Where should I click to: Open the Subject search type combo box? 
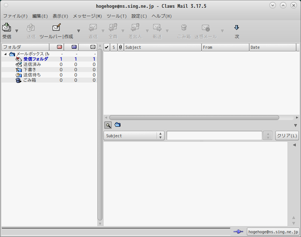pos(134,136)
